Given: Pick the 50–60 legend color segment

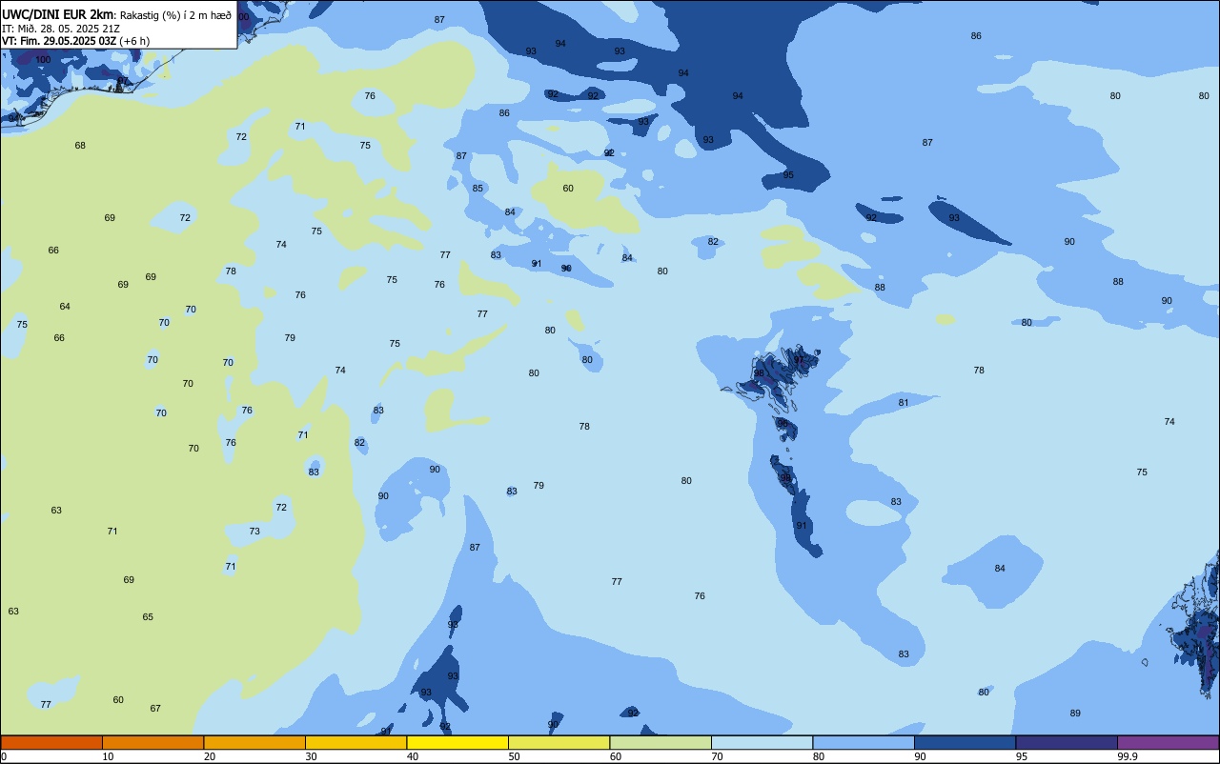Looking at the screenshot, I should 559,742.
